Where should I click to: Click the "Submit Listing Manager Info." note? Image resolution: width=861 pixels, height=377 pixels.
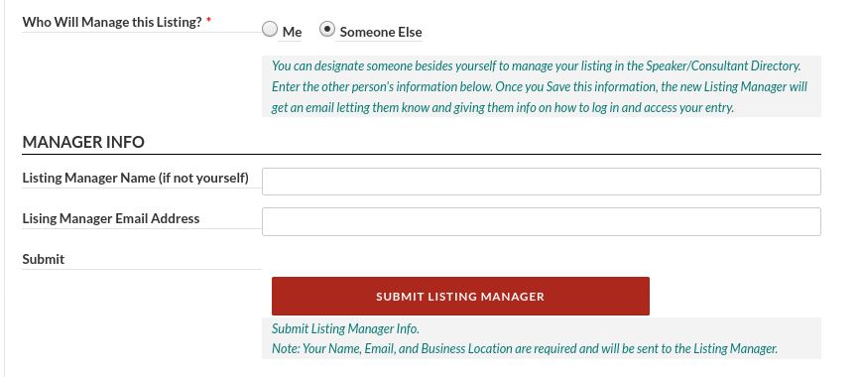[345, 328]
